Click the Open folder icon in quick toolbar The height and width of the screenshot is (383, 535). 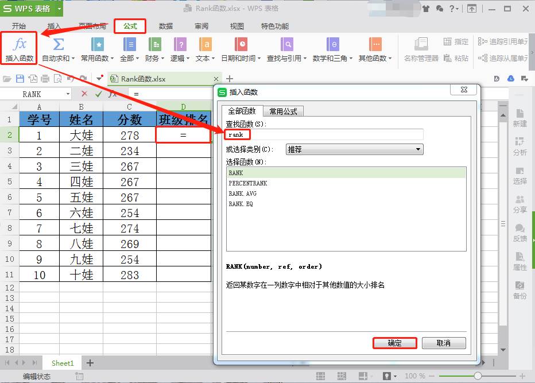[x=7, y=79]
